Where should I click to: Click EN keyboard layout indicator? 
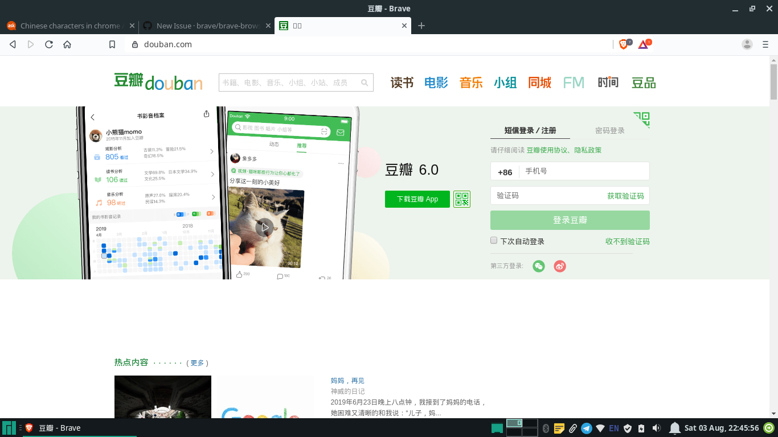[x=614, y=428]
